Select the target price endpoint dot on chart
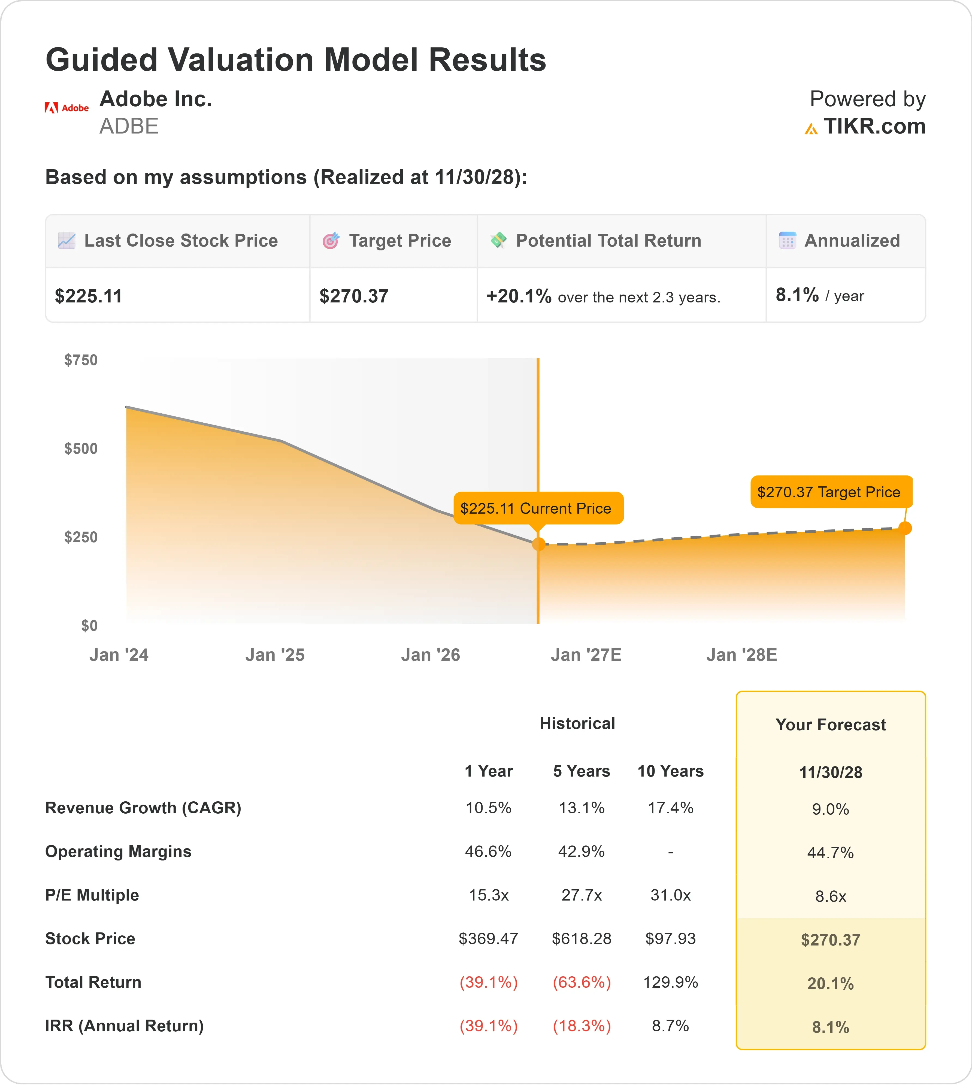Screen dimensions: 972x1085 (x=905, y=528)
